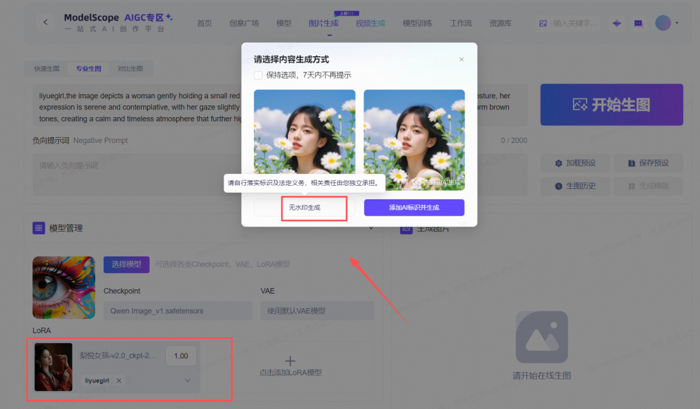Open 模型训练 navigation item
This screenshot has width=700, height=409.
(417, 23)
